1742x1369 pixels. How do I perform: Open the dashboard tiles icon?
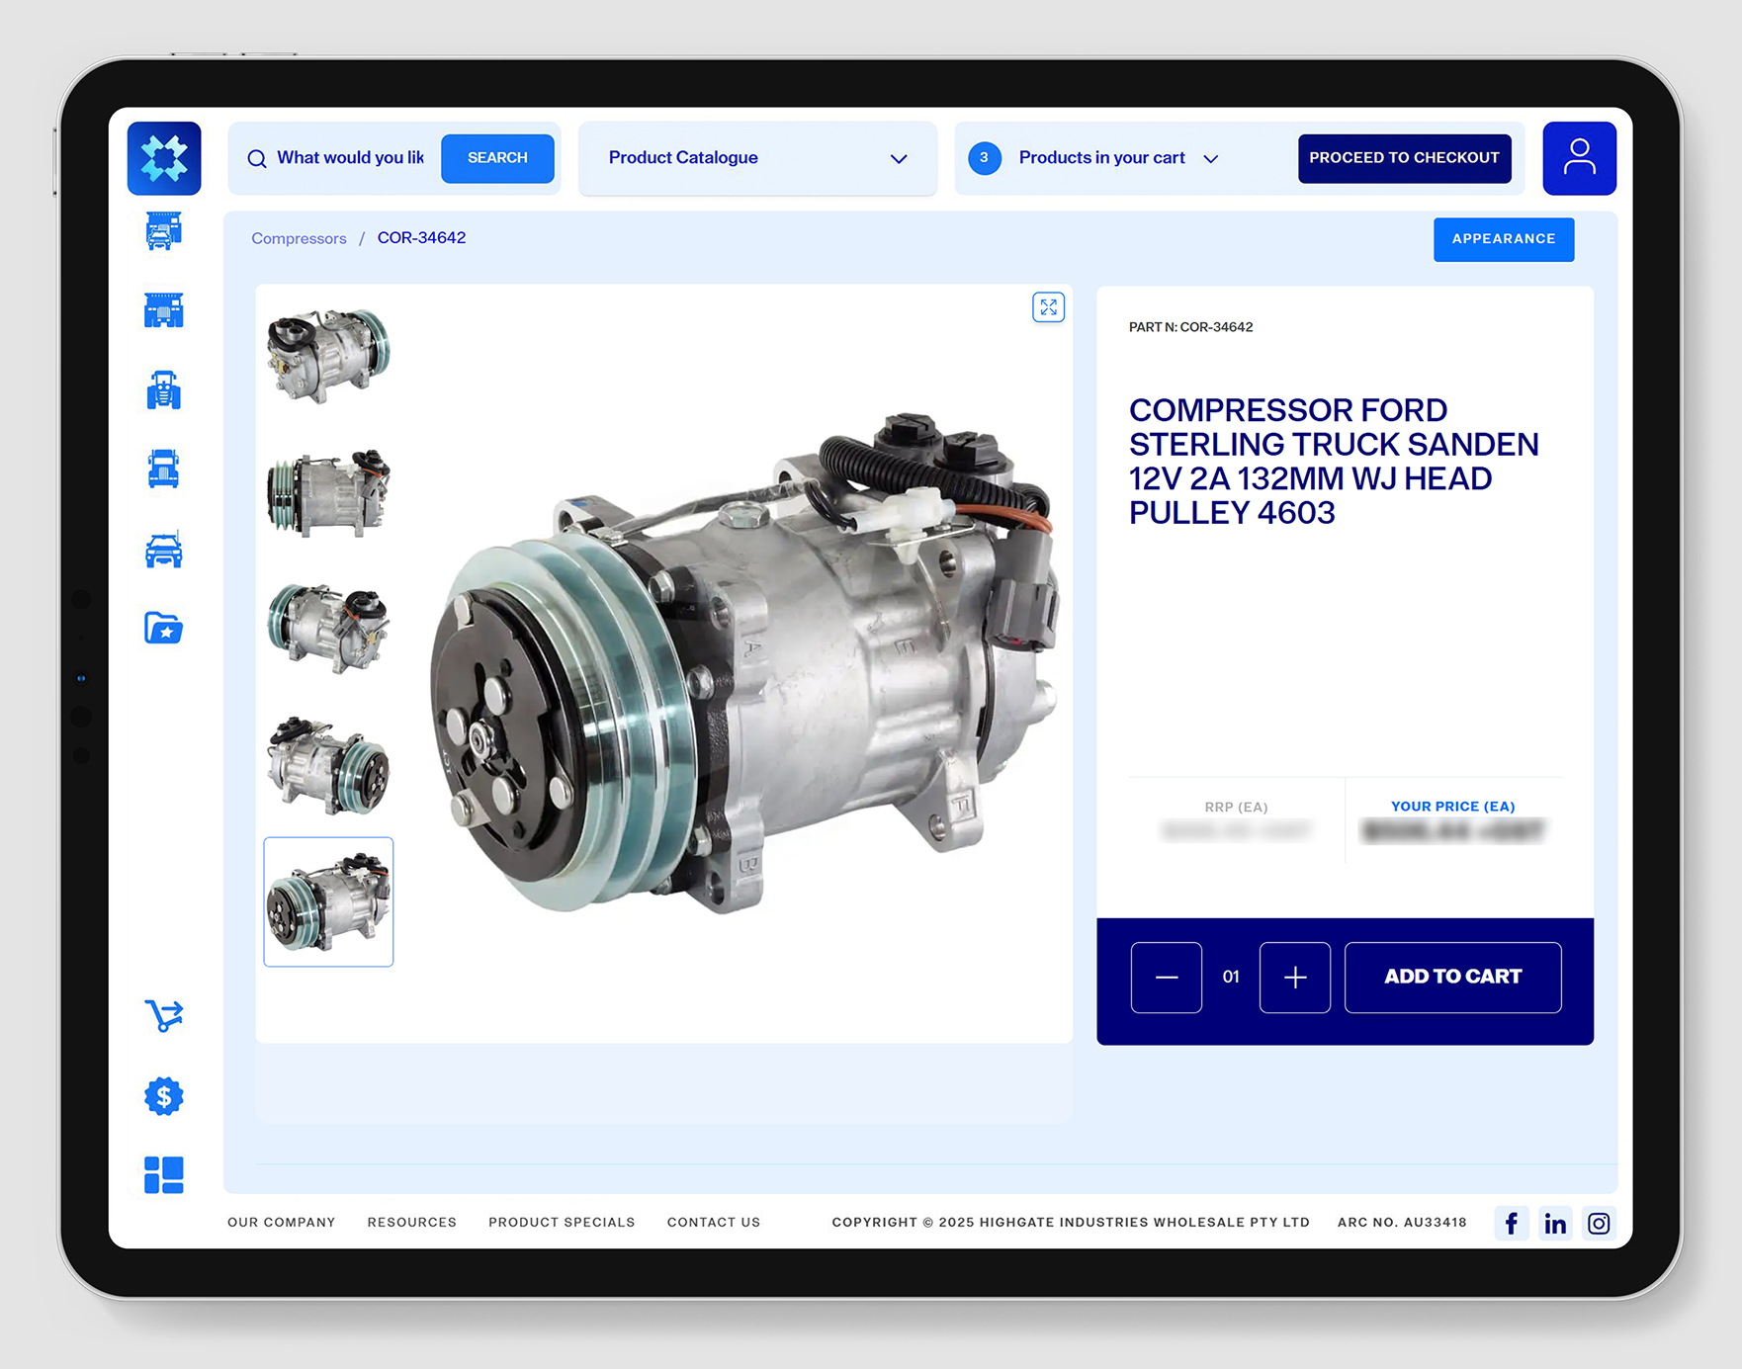coord(164,1175)
